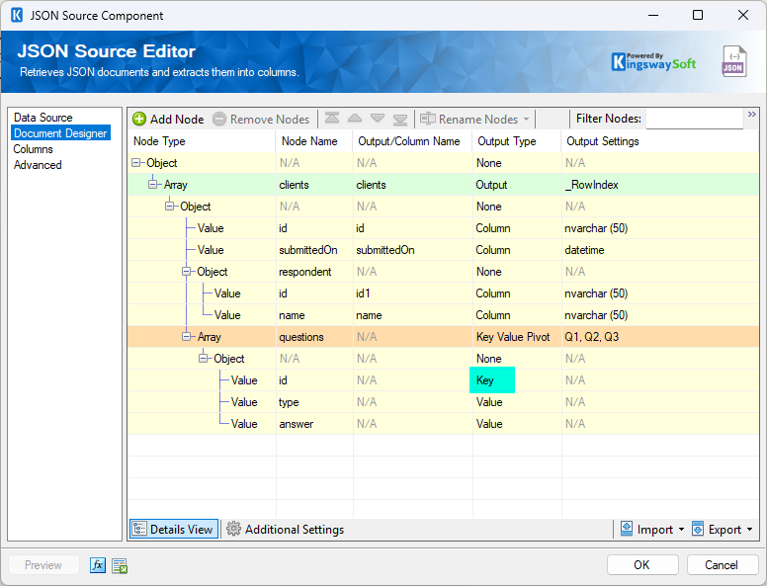This screenshot has width=767, height=586.
Task: Click the answer node name cell
Action: pos(314,424)
